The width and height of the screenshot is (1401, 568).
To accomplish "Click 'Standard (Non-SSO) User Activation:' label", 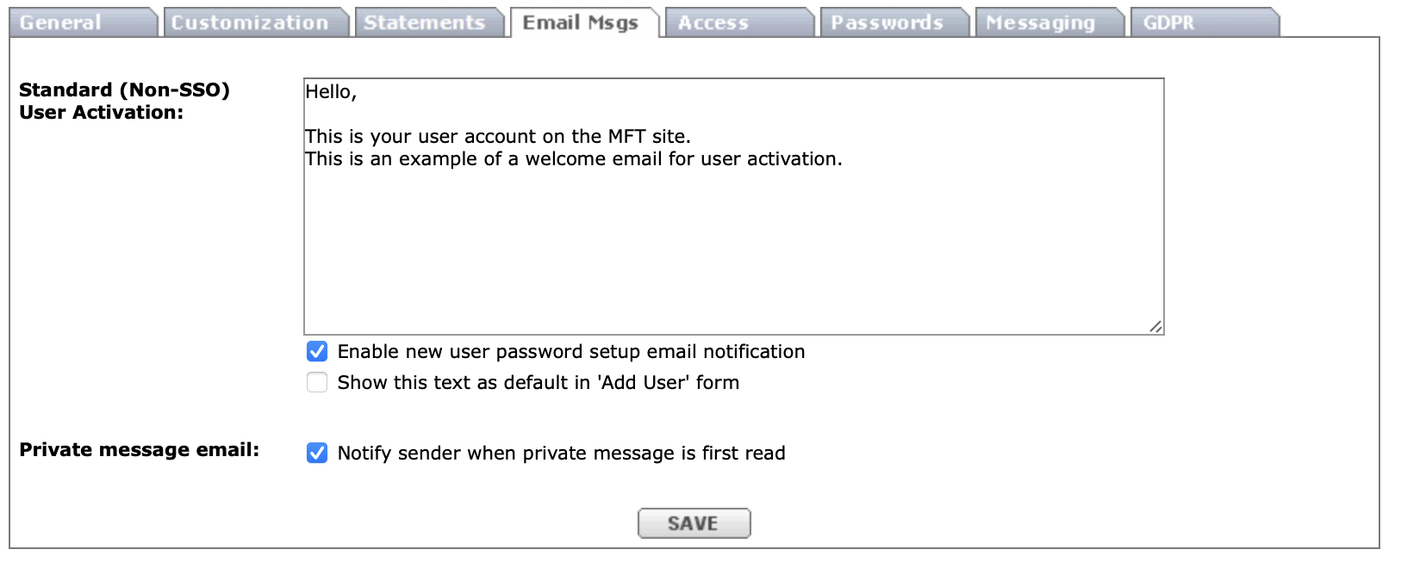I will 124,101.
